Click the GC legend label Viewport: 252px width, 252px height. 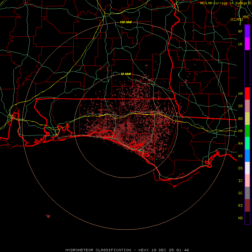tap(240, 193)
